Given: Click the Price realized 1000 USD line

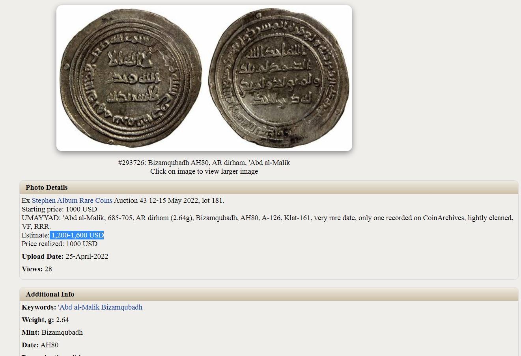Looking at the screenshot, I should click(x=60, y=244).
